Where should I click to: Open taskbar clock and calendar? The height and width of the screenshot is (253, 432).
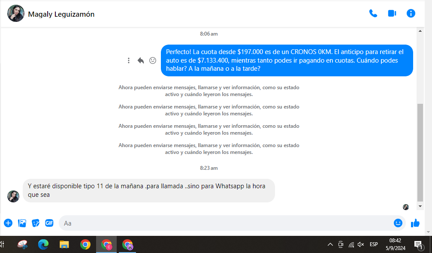(396, 244)
